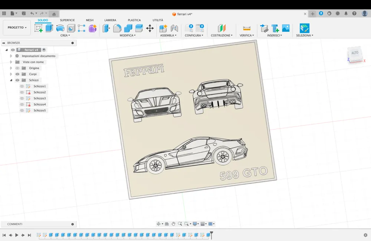Viewport: 371px width, 241px height.
Task: Expand the Viste con nome node
Action: [x=11, y=62]
